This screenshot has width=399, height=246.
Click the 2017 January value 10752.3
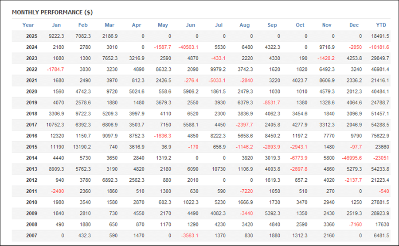[55, 125]
